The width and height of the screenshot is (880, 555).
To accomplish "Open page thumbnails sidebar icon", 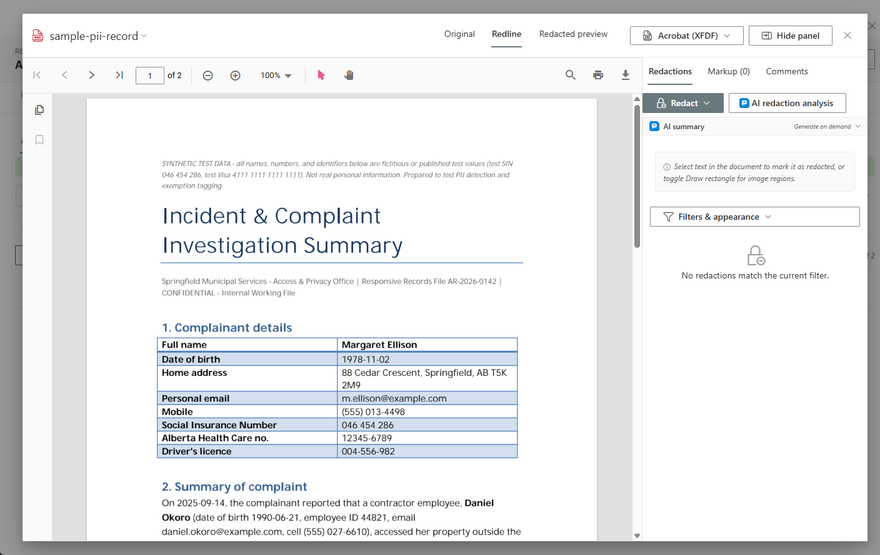I will pyautogui.click(x=39, y=110).
